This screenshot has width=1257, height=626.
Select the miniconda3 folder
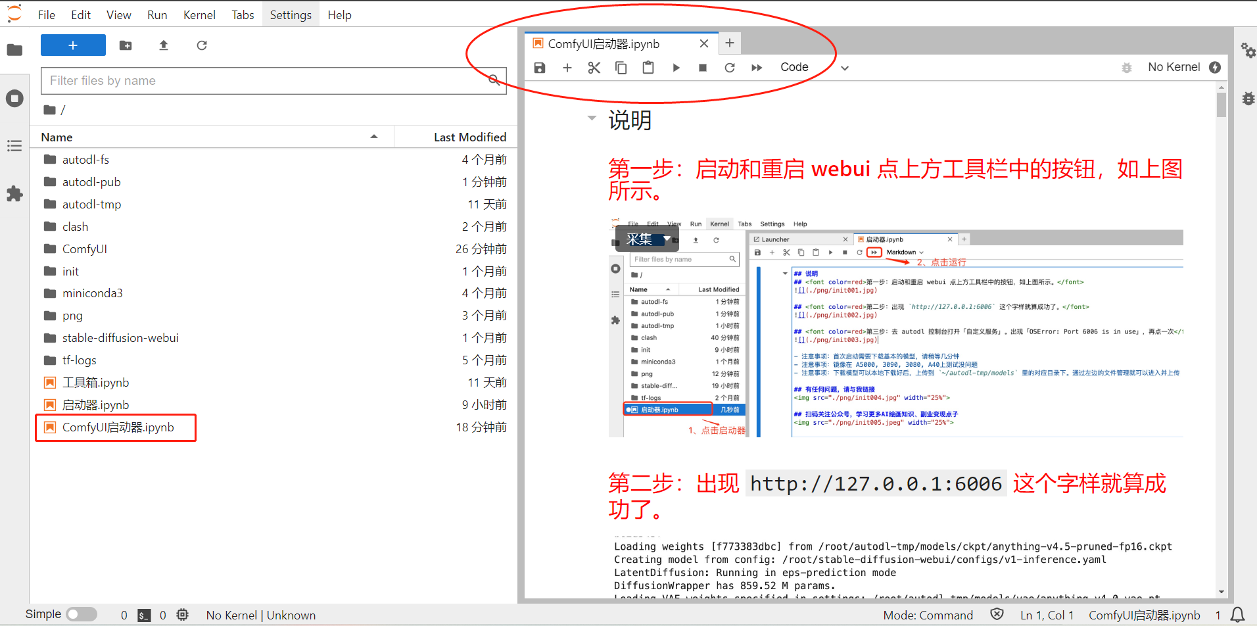[273, 293]
